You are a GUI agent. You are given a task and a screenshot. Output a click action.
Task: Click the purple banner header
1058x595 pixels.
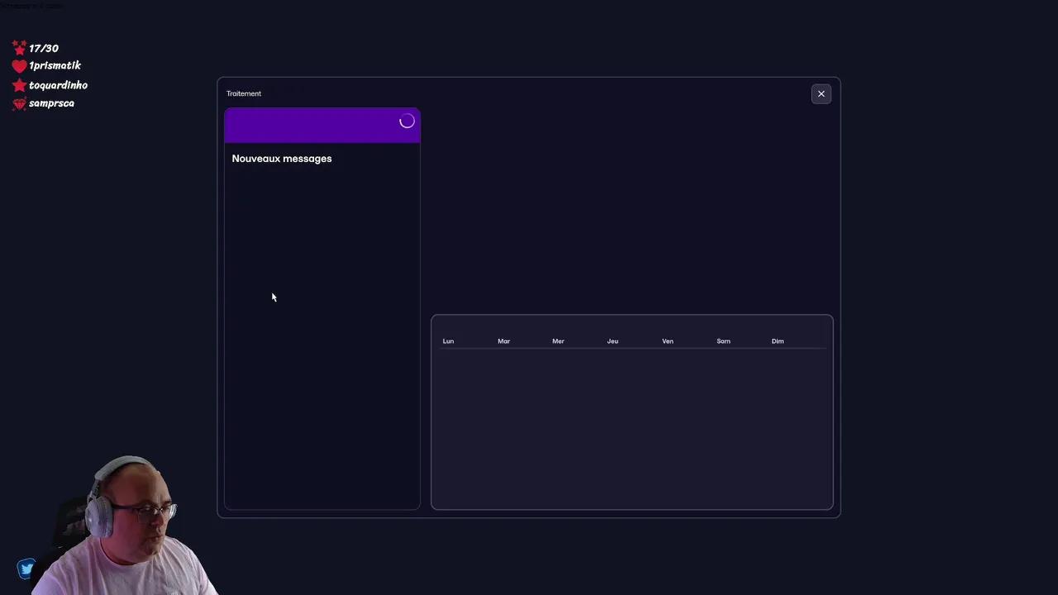pyautogui.click(x=322, y=126)
